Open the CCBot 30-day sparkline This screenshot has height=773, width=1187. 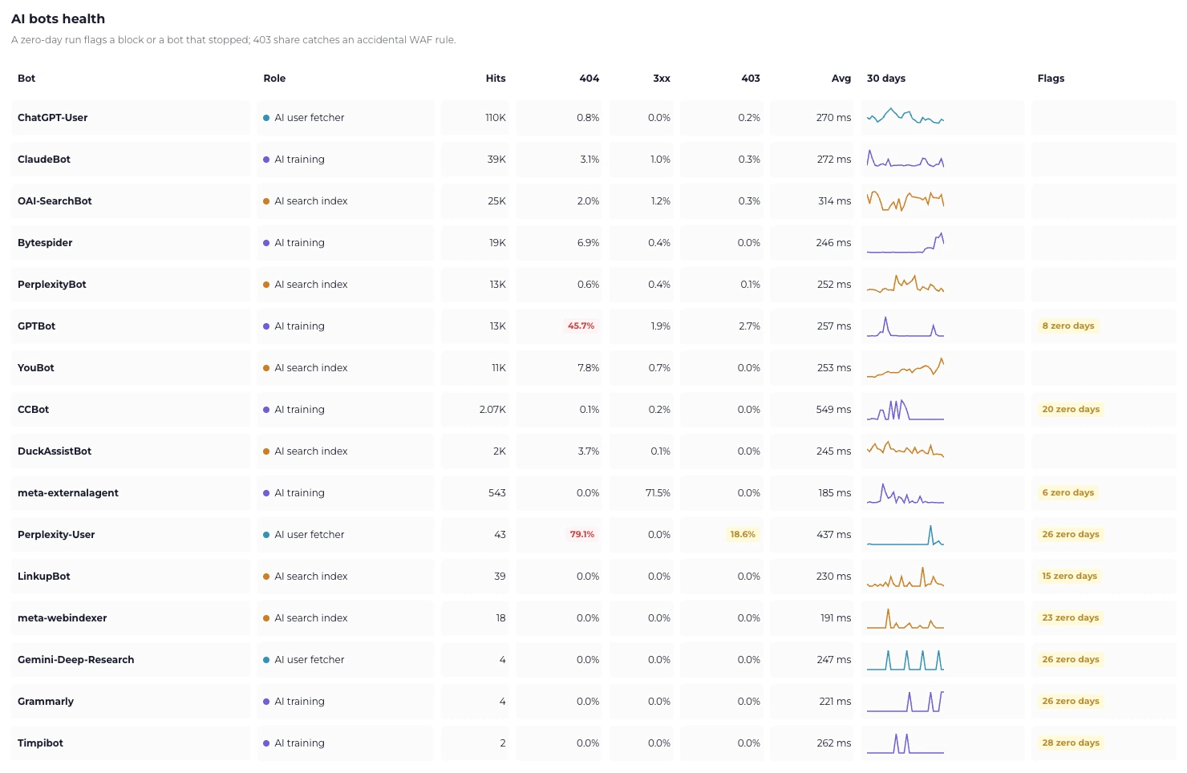click(x=905, y=410)
